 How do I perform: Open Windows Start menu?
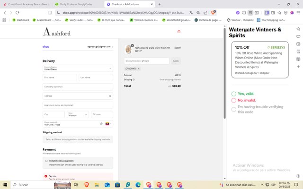(x=5, y=185)
